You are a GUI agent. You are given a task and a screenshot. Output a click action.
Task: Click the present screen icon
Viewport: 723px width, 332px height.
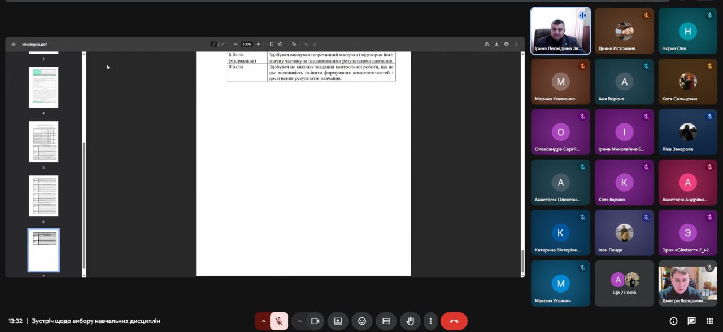click(338, 321)
